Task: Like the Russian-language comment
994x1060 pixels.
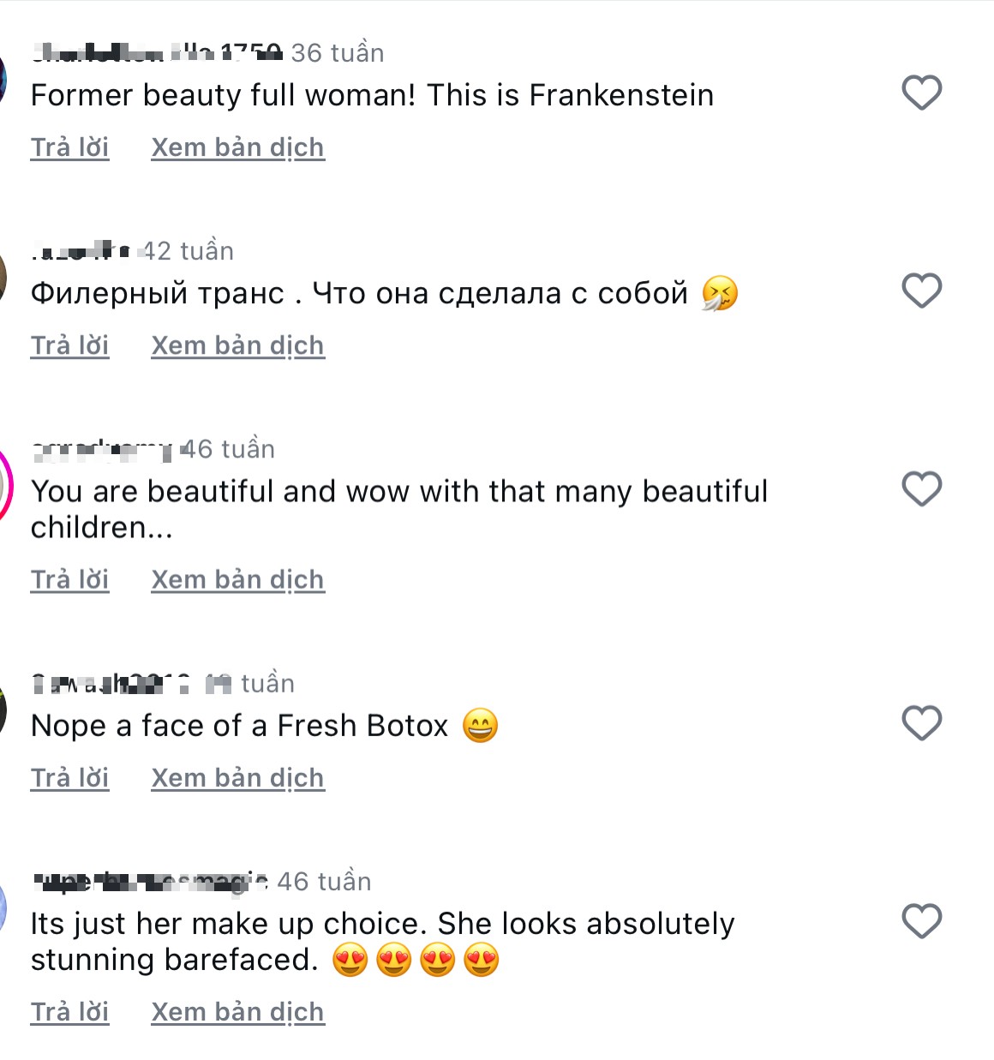Action: pyautogui.click(x=921, y=290)
